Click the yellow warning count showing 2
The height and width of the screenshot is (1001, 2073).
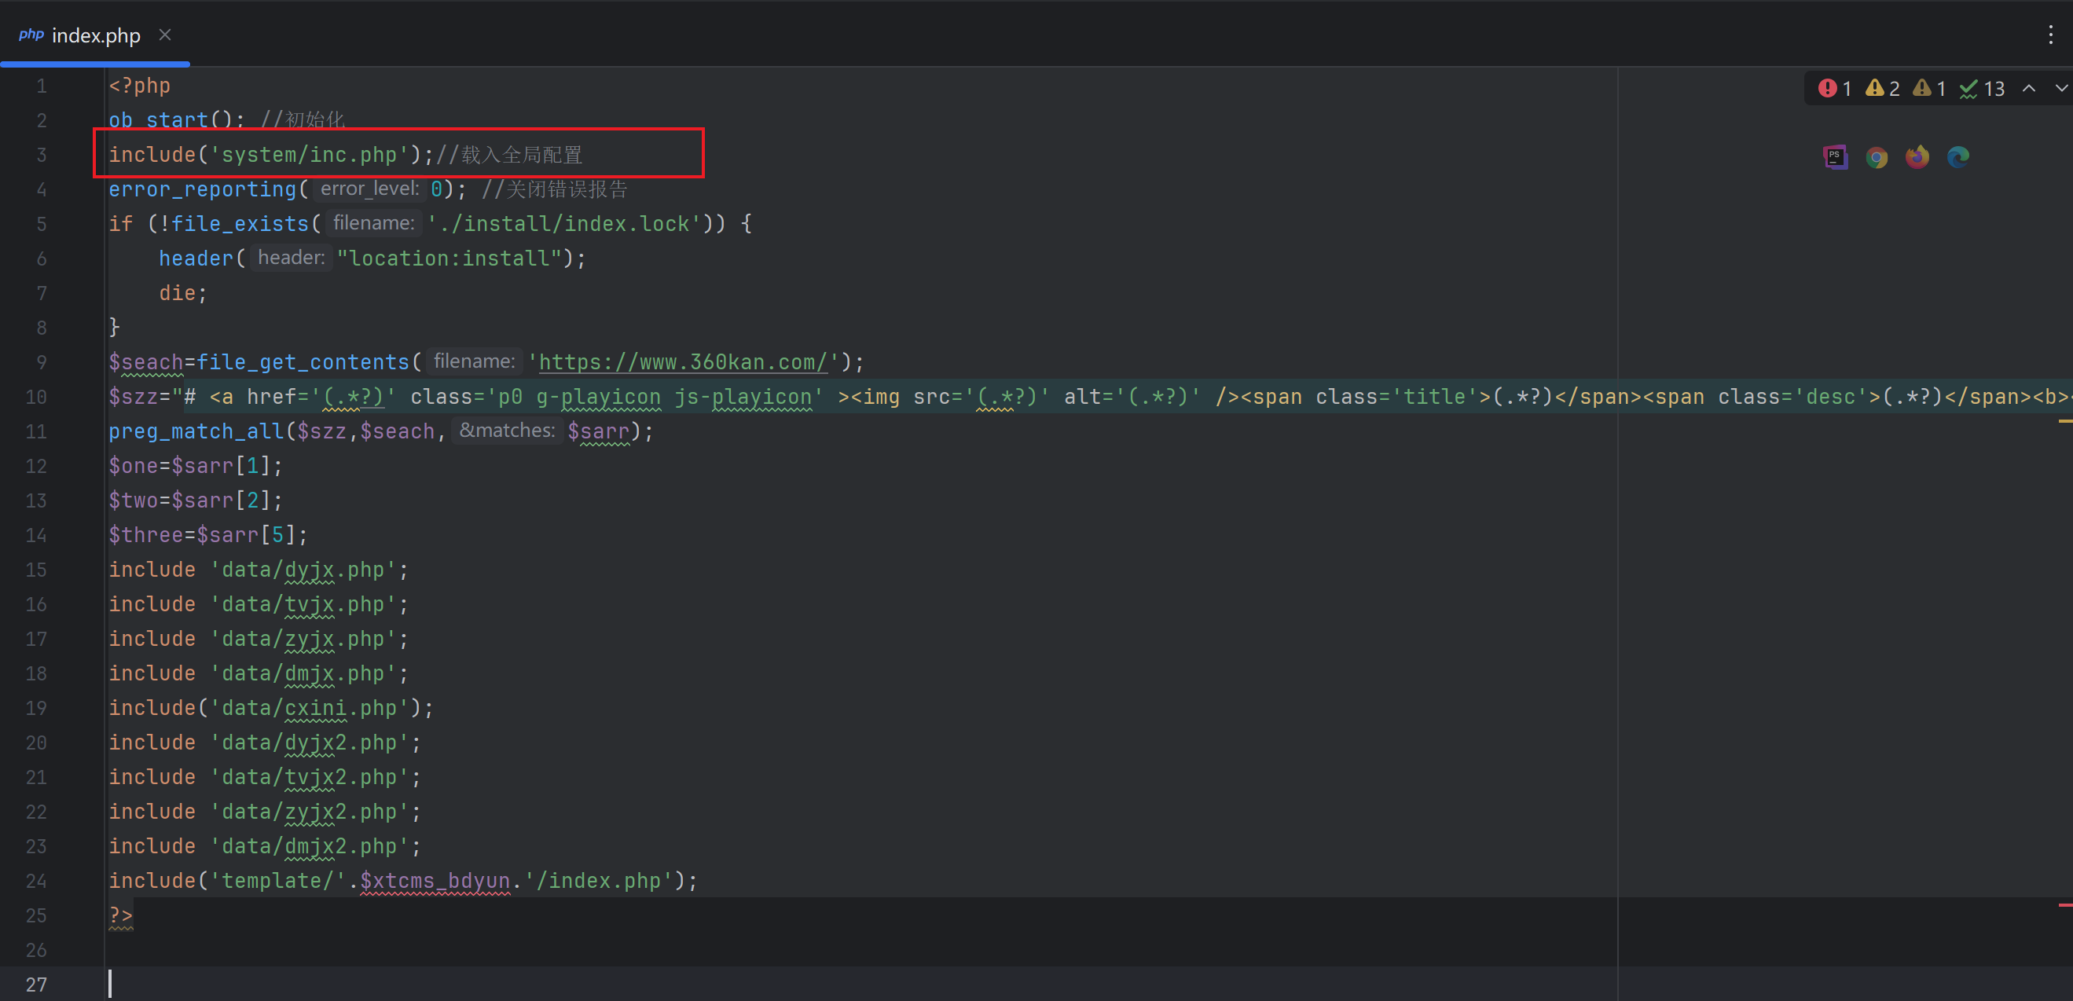coord(1883,89)
